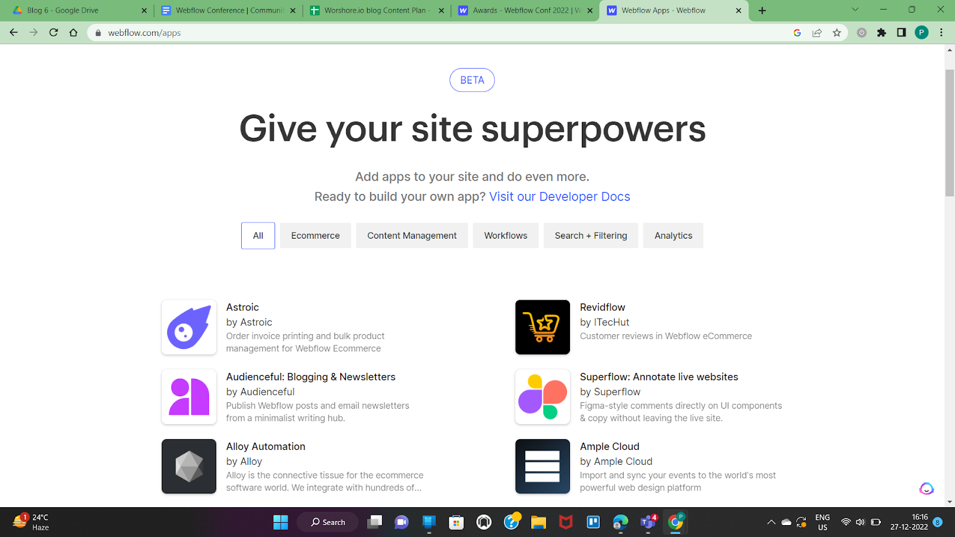This screenshot has width=955, height=537.
Task: Filter apps by Search + Filtering
Action: point(591,236)
